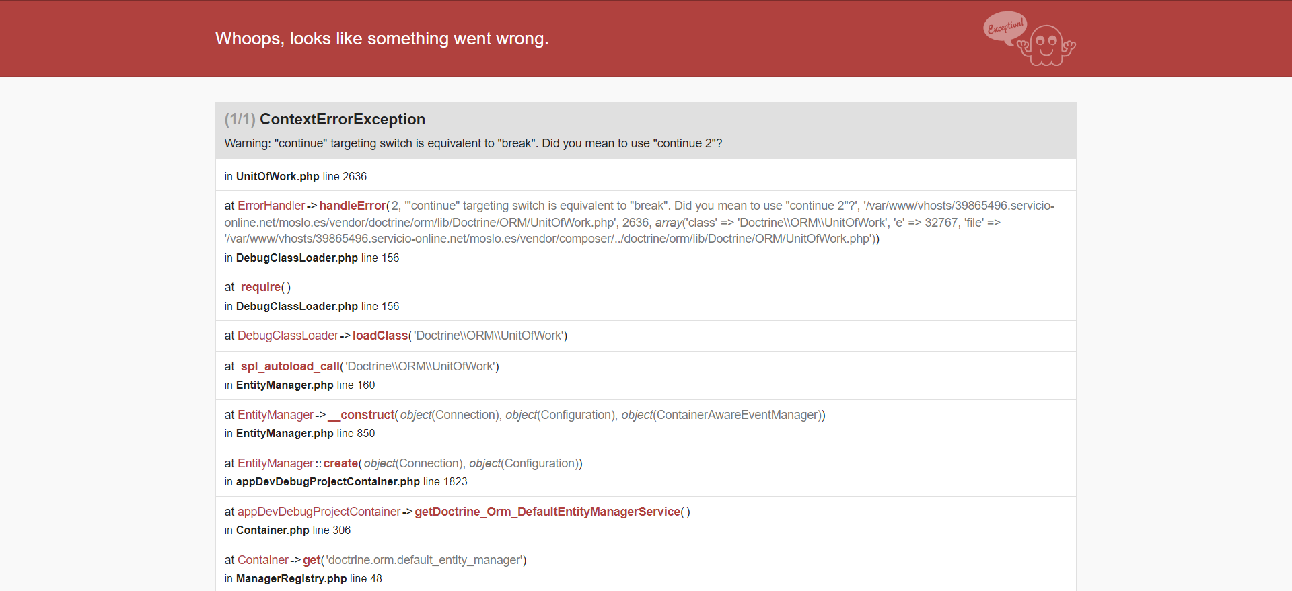Screen dimensions: 1292x591
Task: Click the ghost exception mascot icon
Action: point(1047,45)
